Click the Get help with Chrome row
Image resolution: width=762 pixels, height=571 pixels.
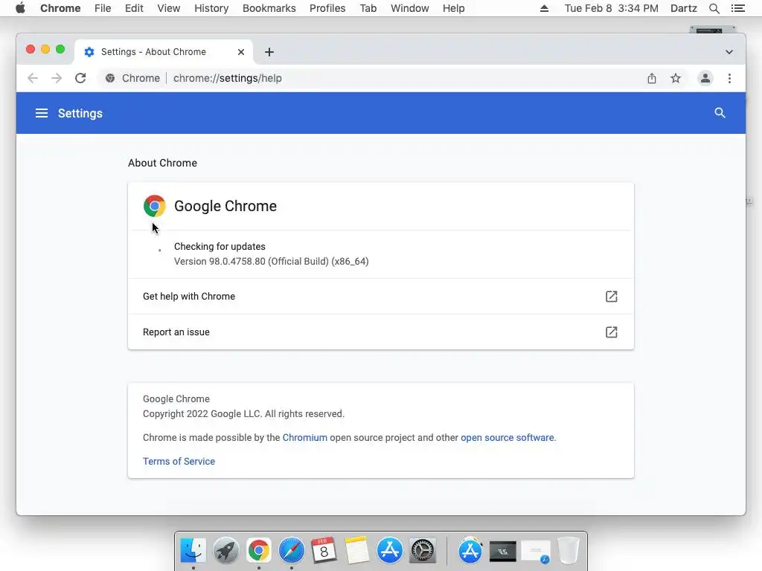[380, 296]
